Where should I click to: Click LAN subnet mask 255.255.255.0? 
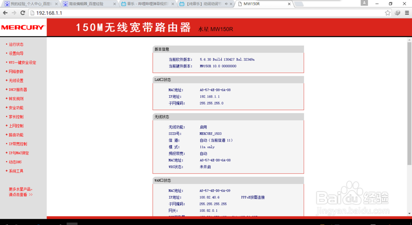tap(211, 103)
